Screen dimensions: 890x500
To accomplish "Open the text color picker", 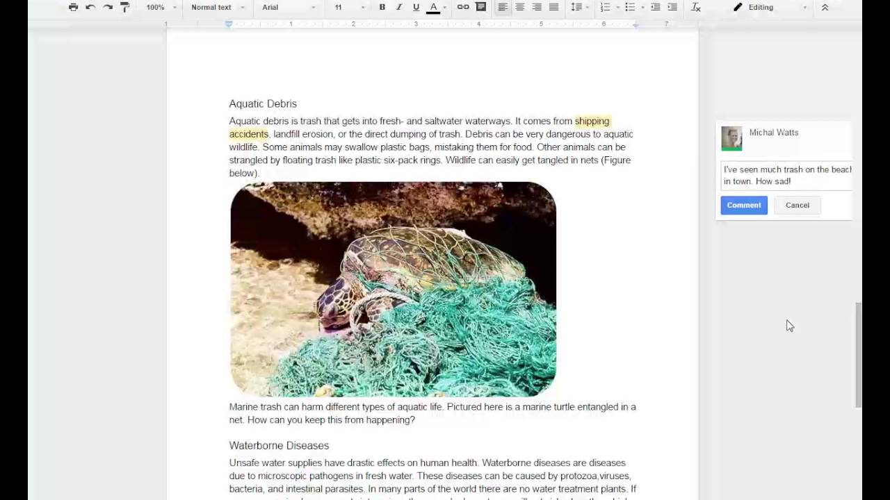I will pyautogui.click(x=433, y=7).
